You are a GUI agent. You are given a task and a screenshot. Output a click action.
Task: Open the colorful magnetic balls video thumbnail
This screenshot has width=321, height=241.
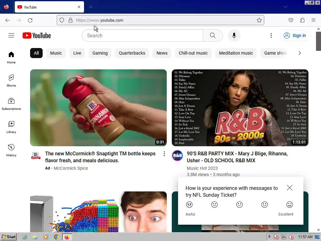98,212
